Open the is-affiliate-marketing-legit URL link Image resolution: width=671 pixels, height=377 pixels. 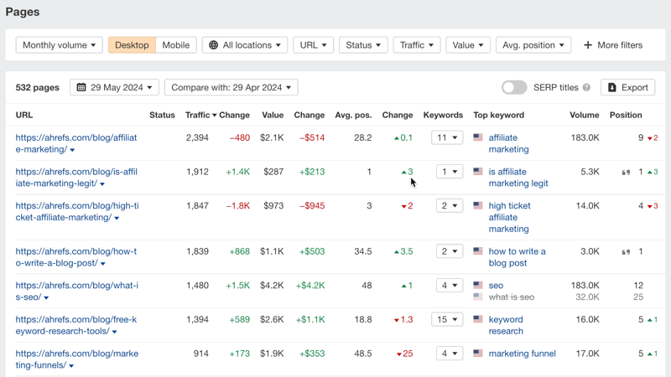pyautogui.click(x=76, y=178)
